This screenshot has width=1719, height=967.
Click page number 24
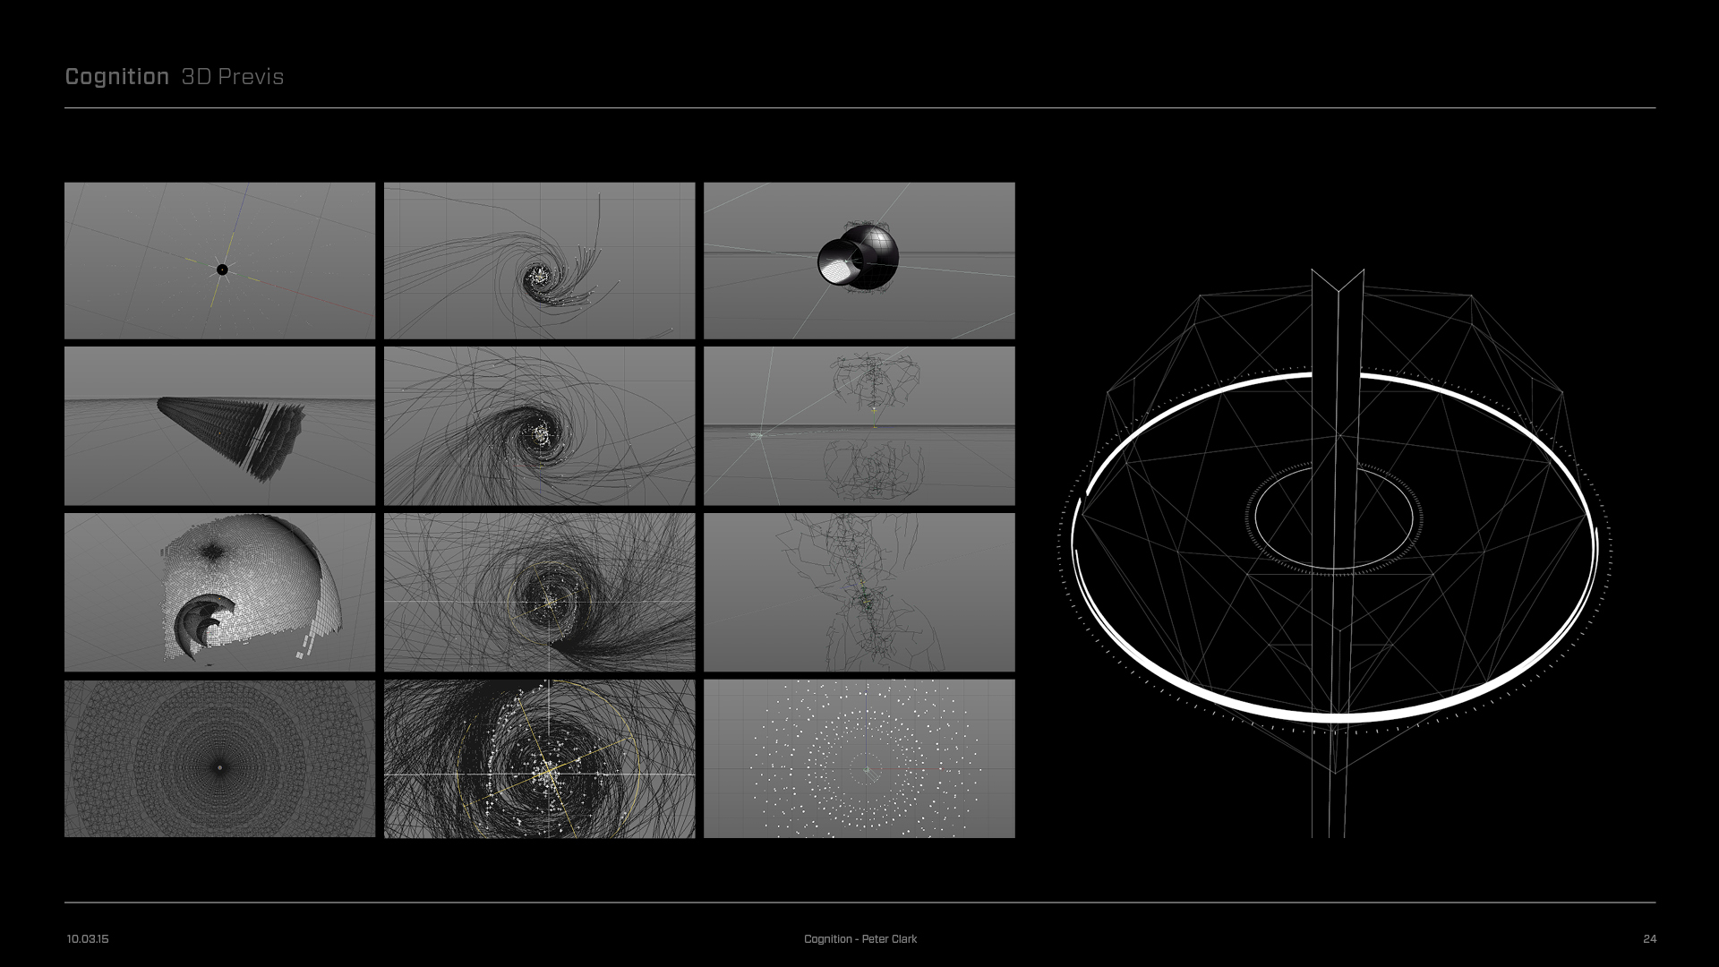[x=1649, y=938]
